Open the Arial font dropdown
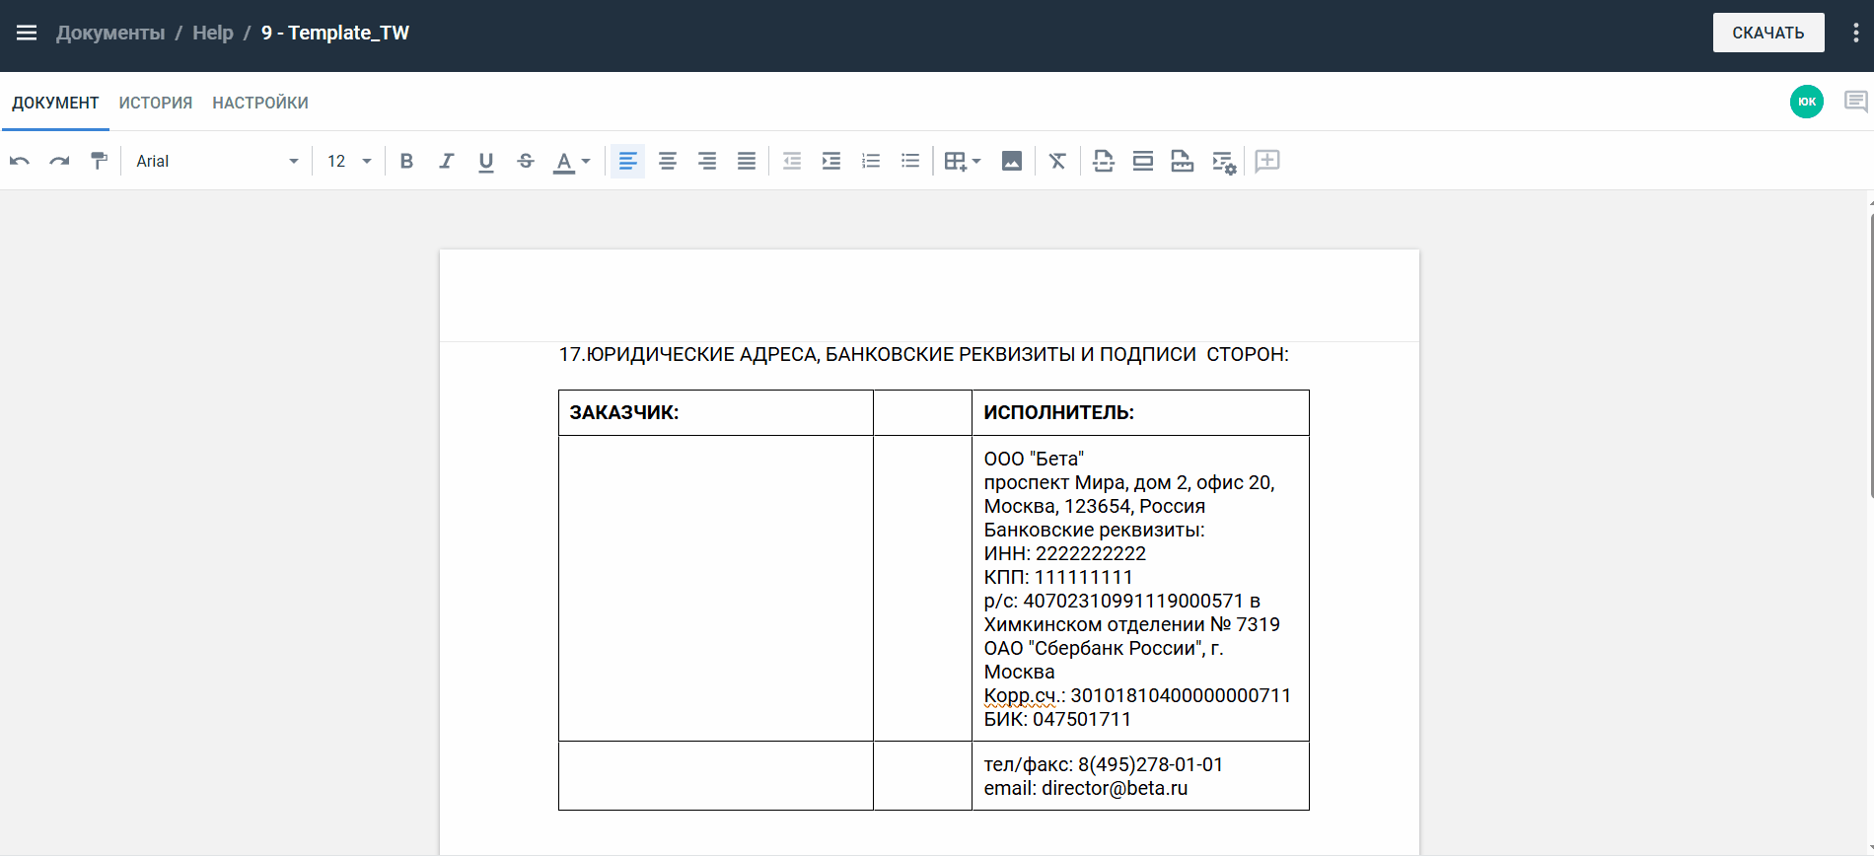This screenshot has width=1874, height=856. pyautogui.click(x=217, y=161)
